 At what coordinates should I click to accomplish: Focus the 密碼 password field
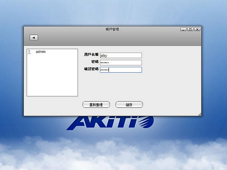[121, 62]
